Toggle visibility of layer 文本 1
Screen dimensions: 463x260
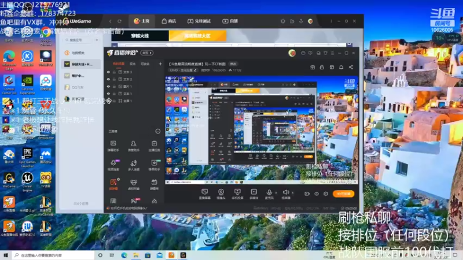click(x=108, y=94)
